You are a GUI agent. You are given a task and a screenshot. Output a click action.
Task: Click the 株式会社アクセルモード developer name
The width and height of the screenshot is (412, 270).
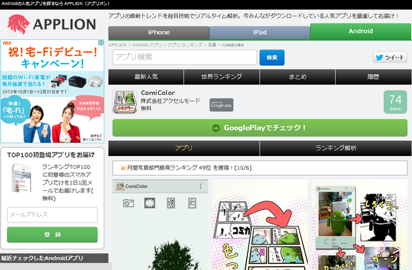(170, 101)
